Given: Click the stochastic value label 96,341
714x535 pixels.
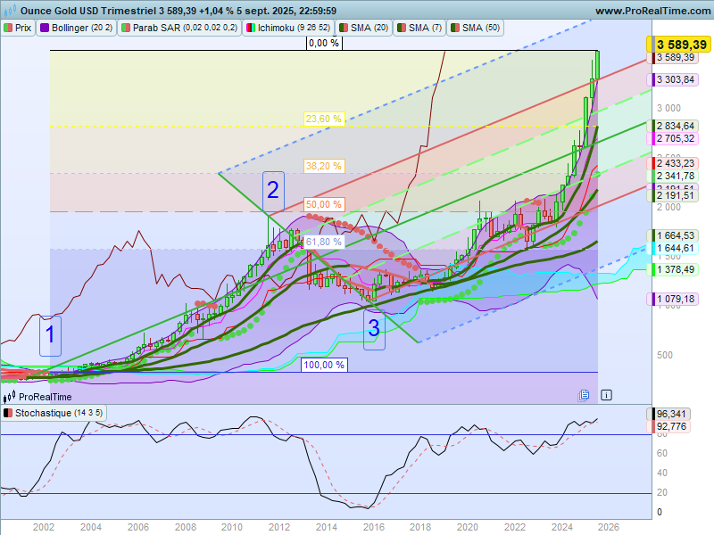Looking at the screenshot, I should (668, 414).
